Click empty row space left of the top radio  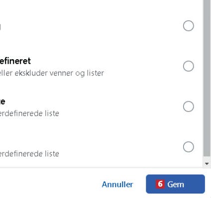pos(91,26)
